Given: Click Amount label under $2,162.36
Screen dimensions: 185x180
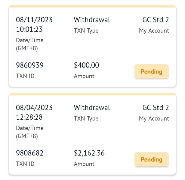Looking at the screenshot, I should pos(84,164).
